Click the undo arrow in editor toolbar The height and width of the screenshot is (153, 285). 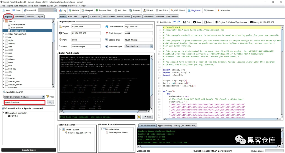pos(175,22)
